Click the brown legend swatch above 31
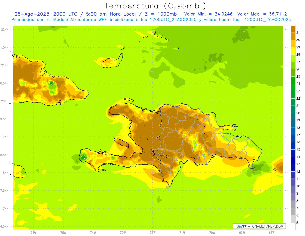The width and height of the screenshot is (305, 236). point(293,29)
